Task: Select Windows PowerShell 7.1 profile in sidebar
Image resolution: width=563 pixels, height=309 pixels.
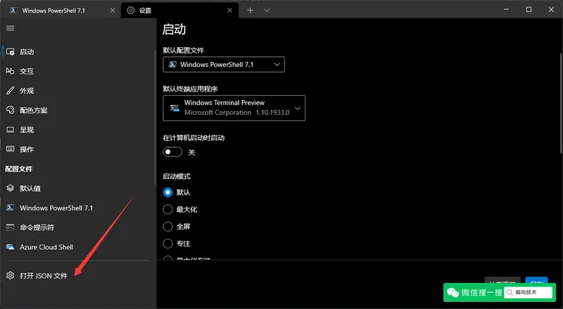Action: click(77, 208)
